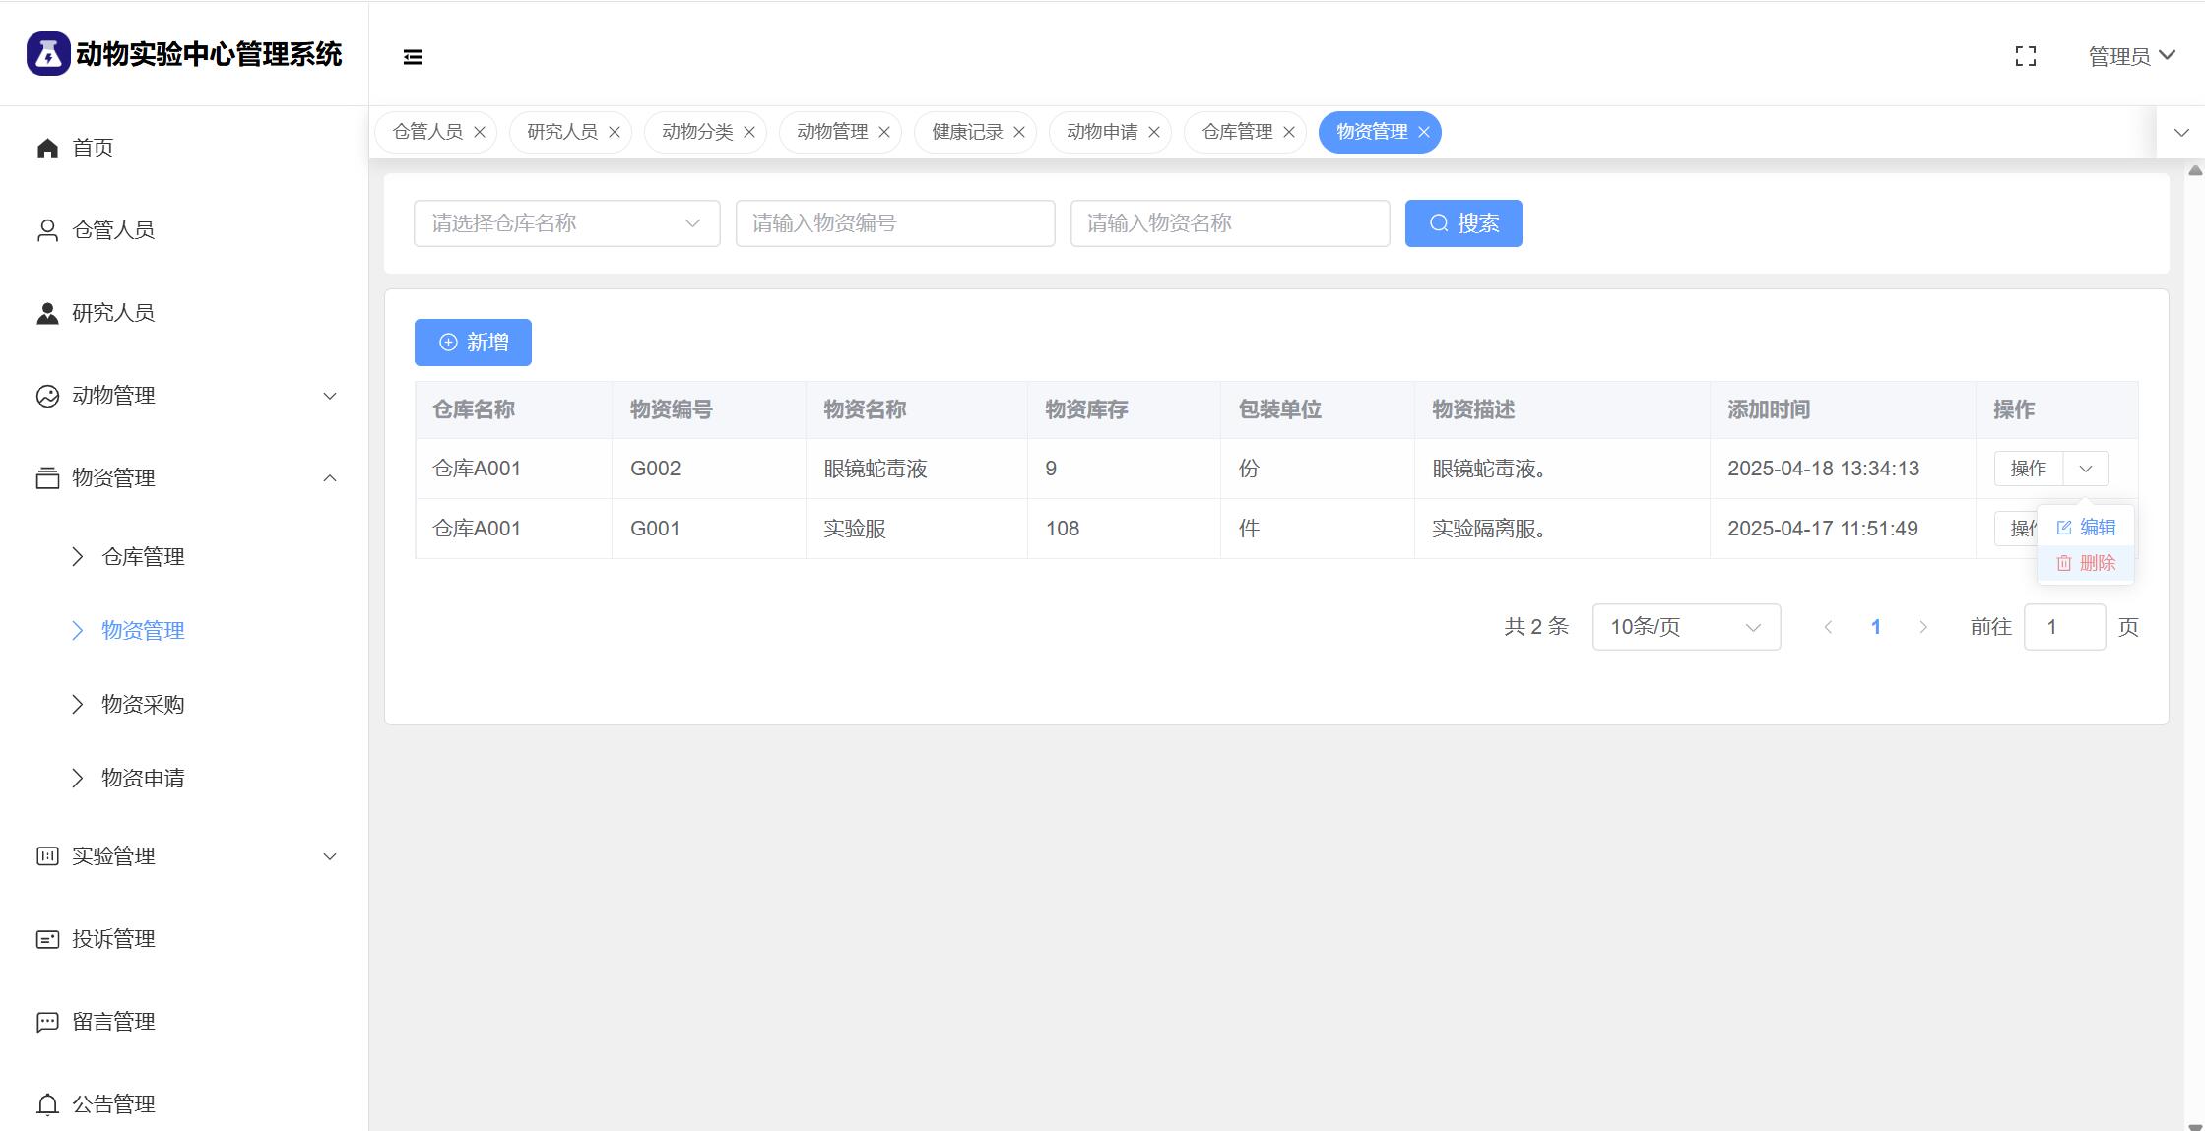The image size is (2205, 1131).
Task: Open the 请选择仓库名称 dropdown
Action: 566,223
